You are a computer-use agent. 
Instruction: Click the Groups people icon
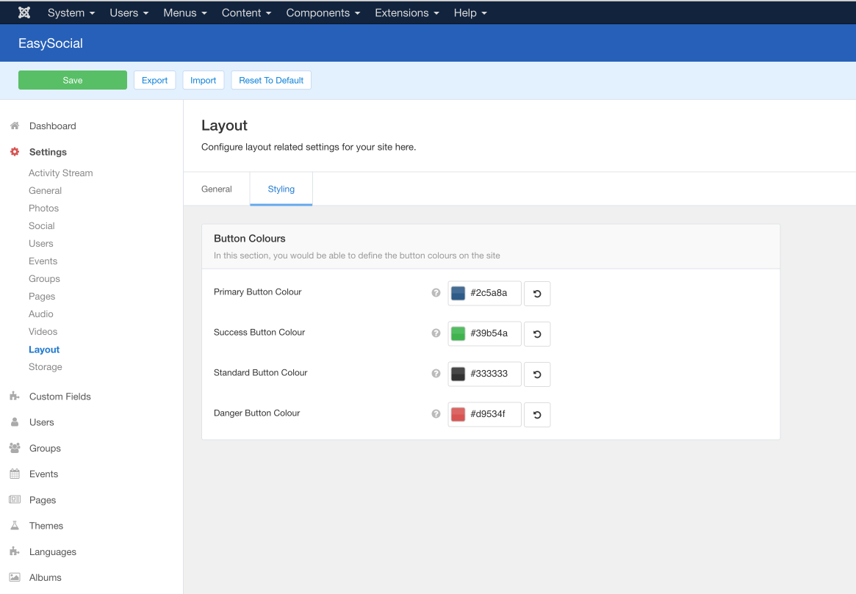15,448
